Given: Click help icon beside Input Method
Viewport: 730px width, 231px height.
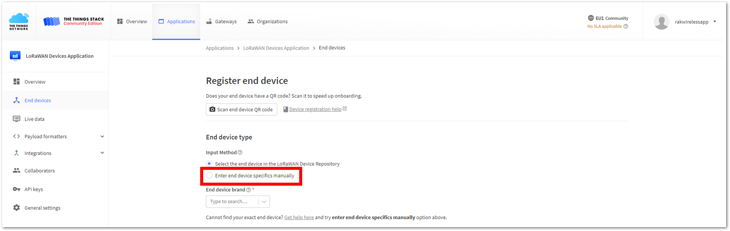Looking at the screenshot, I should tap(240, 152).
